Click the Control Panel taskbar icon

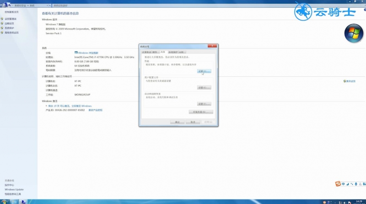[23, 202]
